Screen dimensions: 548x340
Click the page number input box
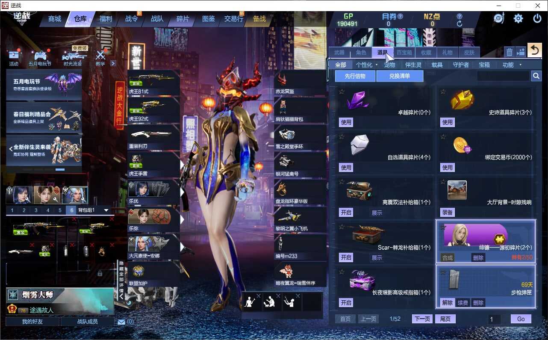495,319
